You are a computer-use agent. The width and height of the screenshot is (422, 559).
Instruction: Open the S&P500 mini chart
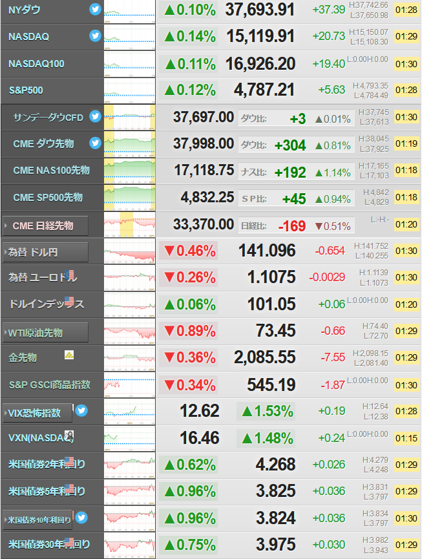click(130, 90)
